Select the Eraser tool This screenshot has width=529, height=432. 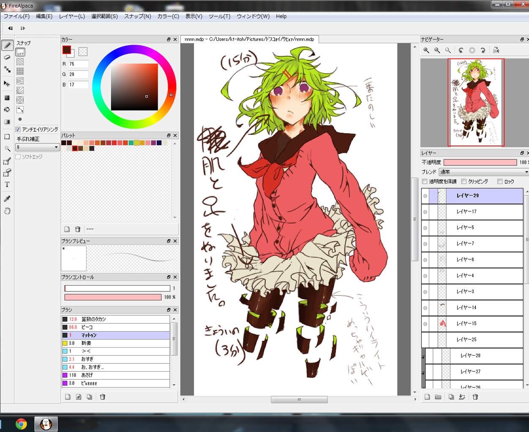(x=7, y=57)
